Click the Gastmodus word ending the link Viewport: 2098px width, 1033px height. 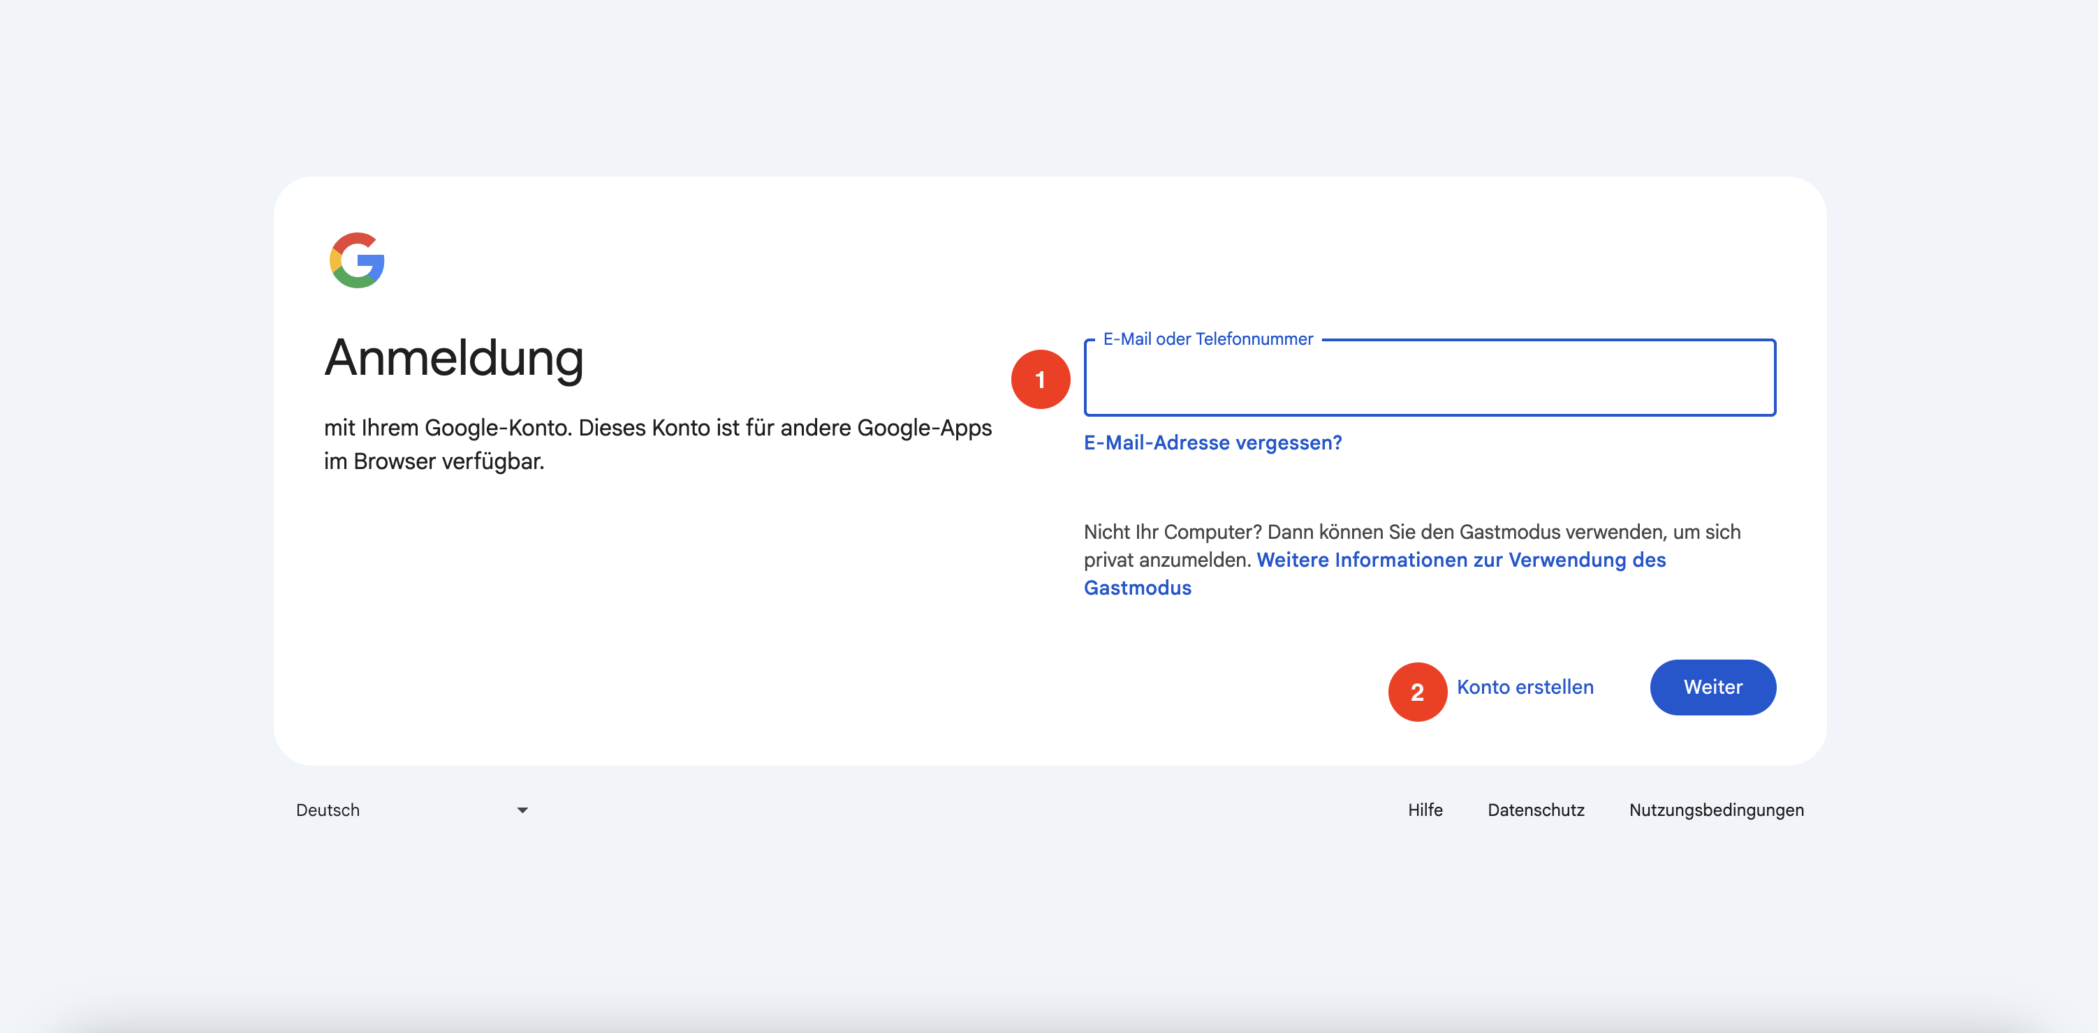click(1137, 588)
